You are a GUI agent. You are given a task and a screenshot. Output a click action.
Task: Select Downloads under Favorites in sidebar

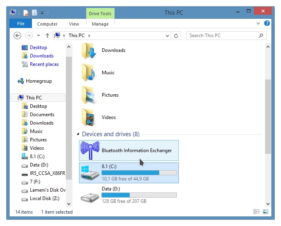coord(42,56)
